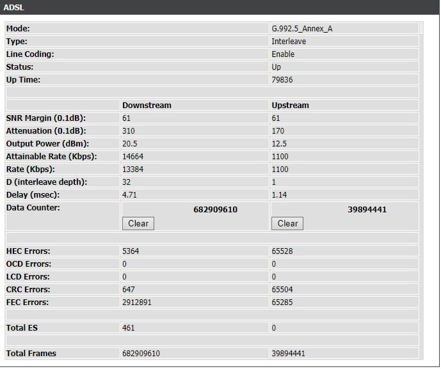441x369 pixels.
Task: Select downstream Attainable Rate value 14664
Action: (132, 157)
